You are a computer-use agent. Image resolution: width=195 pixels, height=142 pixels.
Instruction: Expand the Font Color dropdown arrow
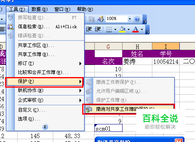click(x=142, y=29)
